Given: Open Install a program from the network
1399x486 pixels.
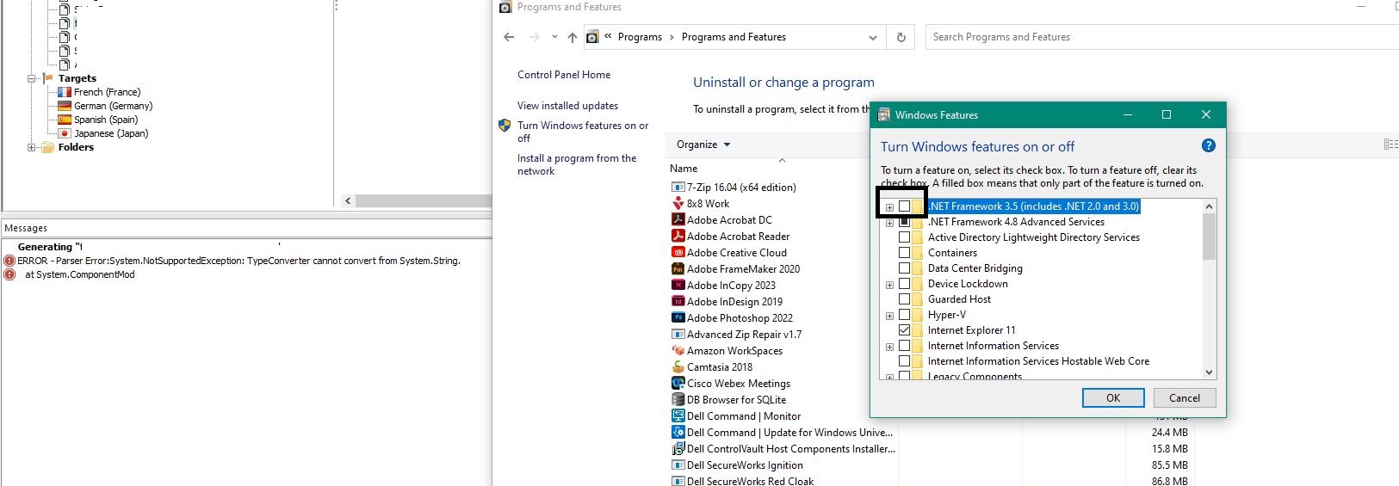Looking at the screenshot, I should click(x=577, y=164).
